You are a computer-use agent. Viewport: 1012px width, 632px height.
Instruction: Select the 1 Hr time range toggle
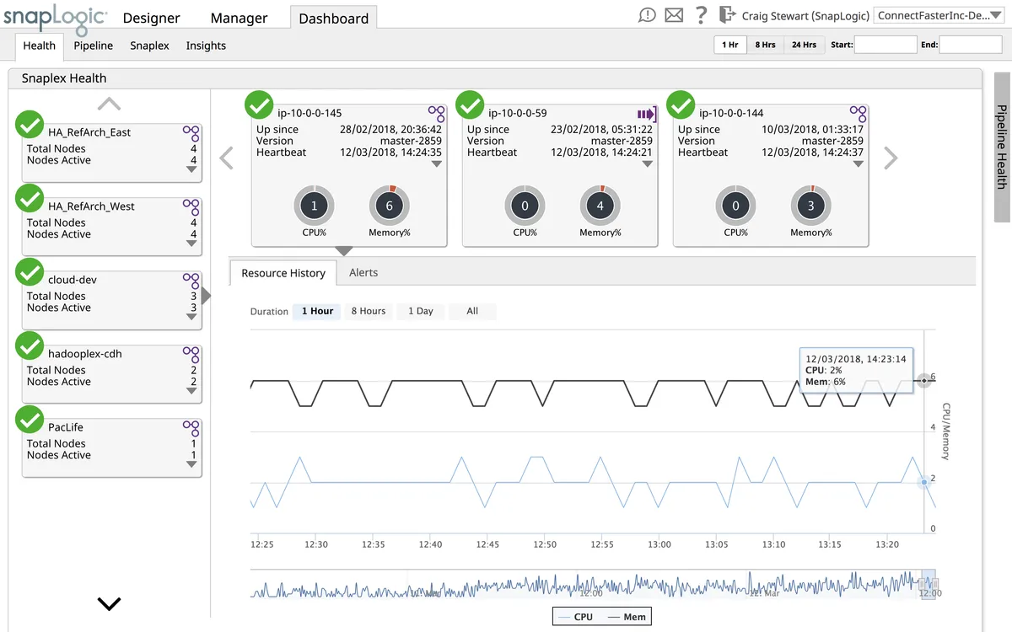click(x=730, y=45)
